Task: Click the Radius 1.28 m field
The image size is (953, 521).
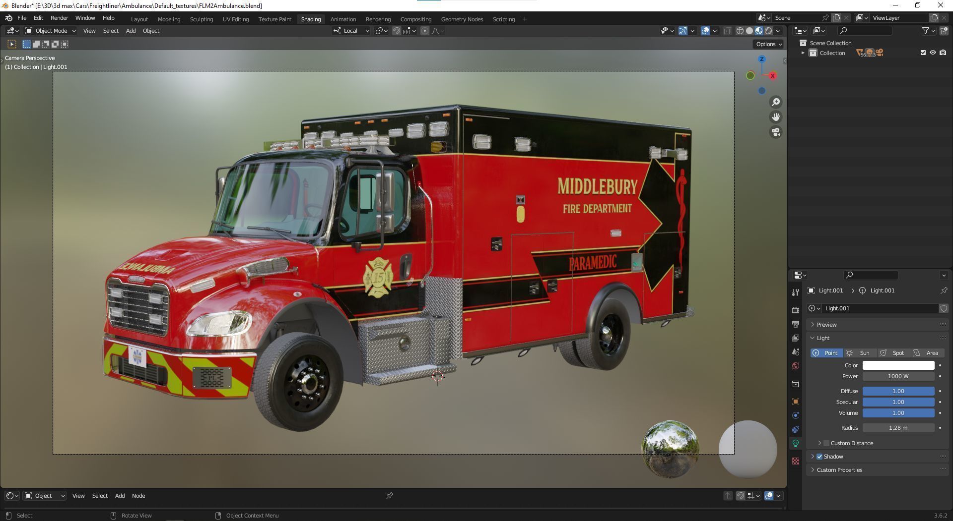Action: (x=898, y=428)
